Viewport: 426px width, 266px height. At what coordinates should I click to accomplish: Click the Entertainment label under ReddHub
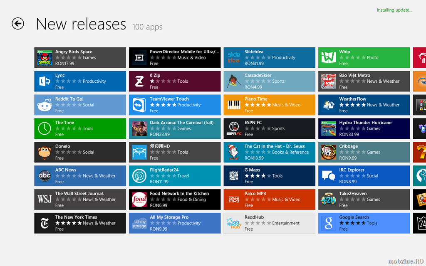[286, 223]
